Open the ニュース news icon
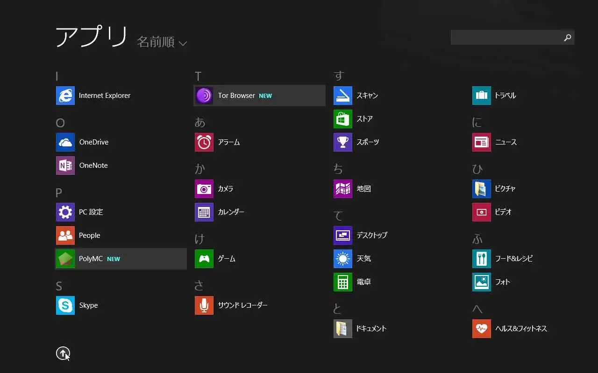The image size is (598, 373). [x=482, y=142]
